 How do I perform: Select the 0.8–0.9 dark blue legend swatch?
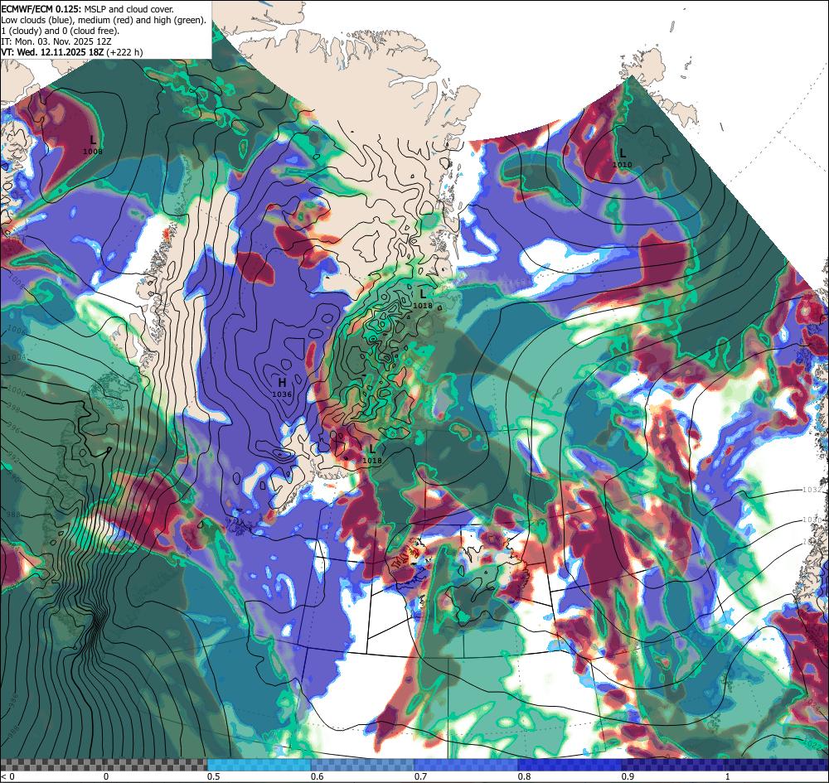click(570, 765)
